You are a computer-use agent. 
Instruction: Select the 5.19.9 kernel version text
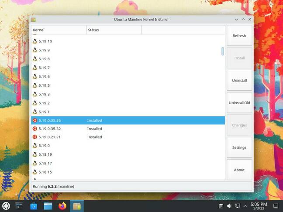tap(44, 50)
